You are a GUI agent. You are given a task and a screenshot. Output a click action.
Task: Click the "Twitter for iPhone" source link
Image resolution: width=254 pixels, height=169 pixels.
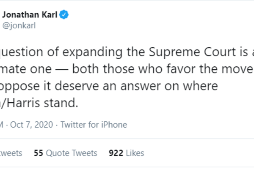[x=94, y=125]
